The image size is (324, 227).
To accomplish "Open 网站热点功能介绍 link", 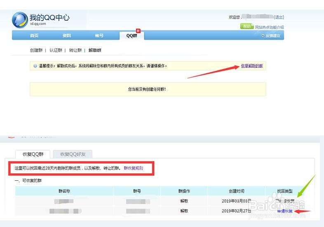I will pyautogui.click(x=269, y=27).
